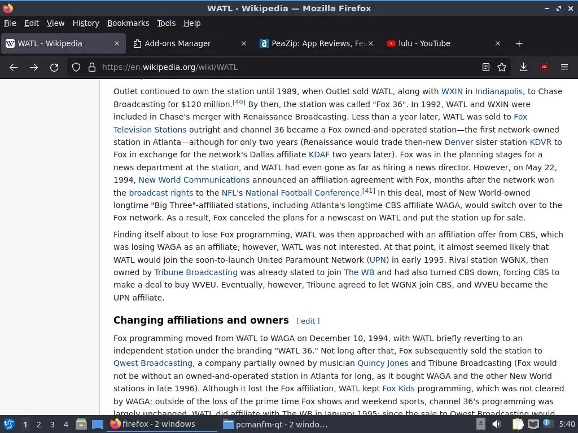Bookmark this page with star
578x433 pixels.
(x=502, y=67)
